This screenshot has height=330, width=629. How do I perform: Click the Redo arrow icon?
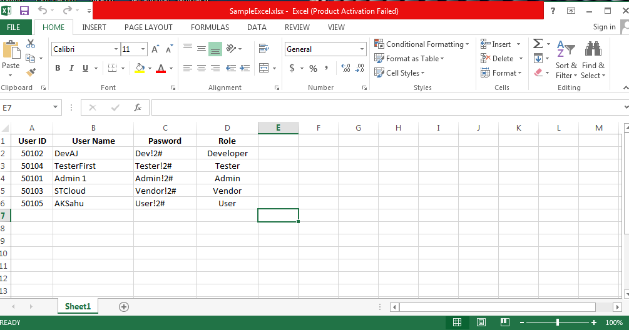(x=68, y=11)
